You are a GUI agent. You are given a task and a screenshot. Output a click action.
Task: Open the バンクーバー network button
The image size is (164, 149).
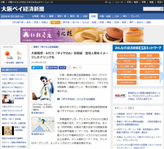tap(127, 83)
